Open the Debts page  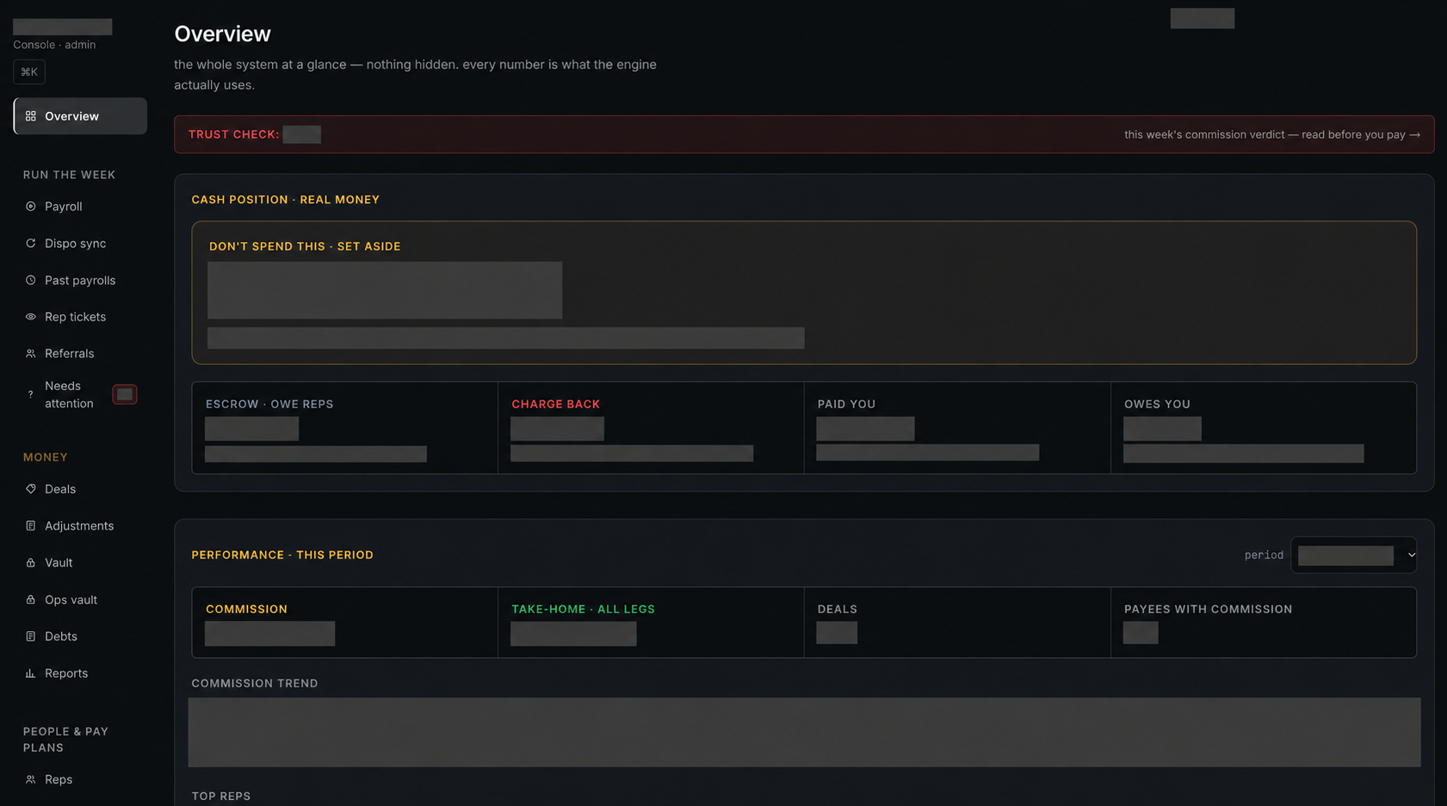coord(80,636)
